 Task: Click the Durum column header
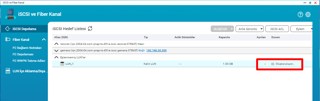click(x=276, y=37)
